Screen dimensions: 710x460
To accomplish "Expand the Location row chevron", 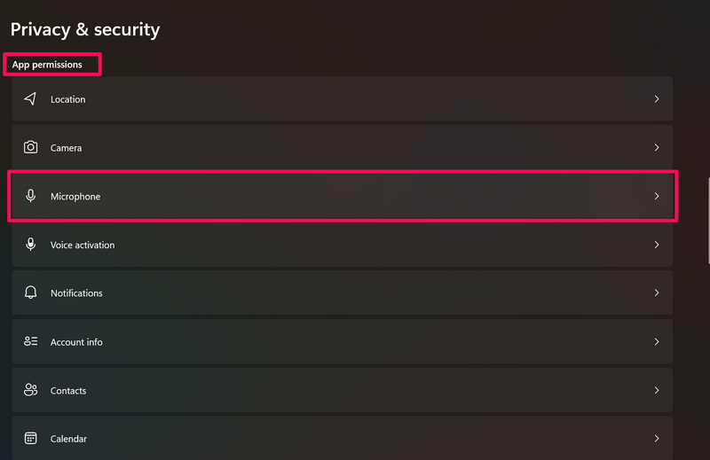I will [657, 99].
